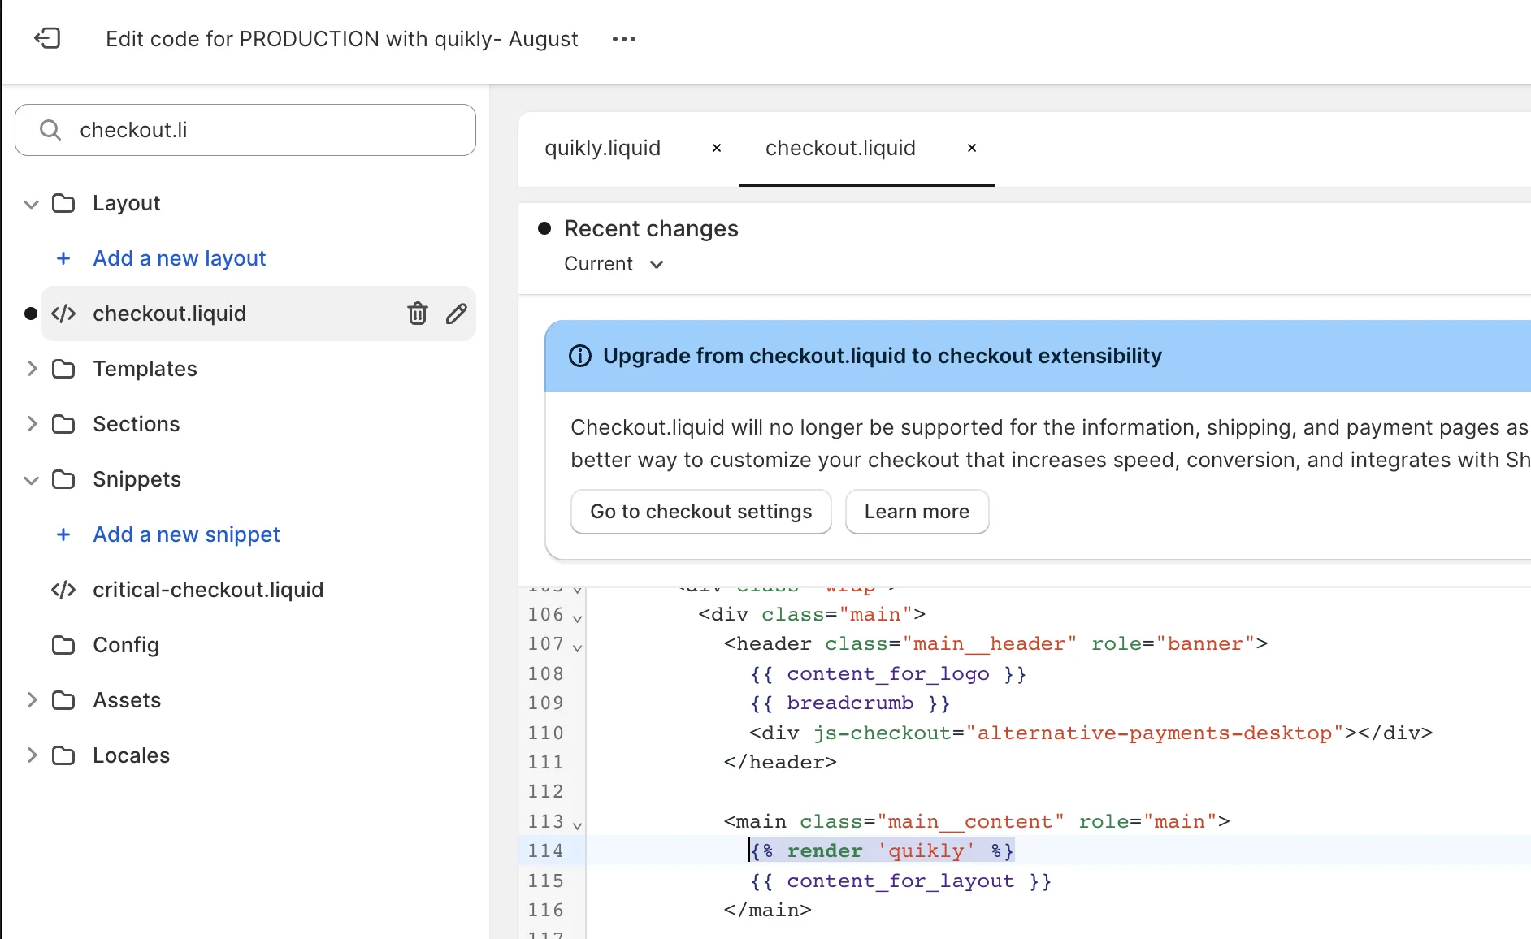The width and height of the screenshot is (1531, 939).
Task: Expand the Sections folder
Action: click(32, 424)
